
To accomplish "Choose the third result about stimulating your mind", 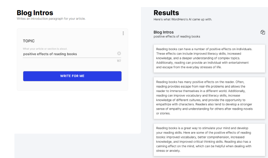I will (x=209, y=139).
